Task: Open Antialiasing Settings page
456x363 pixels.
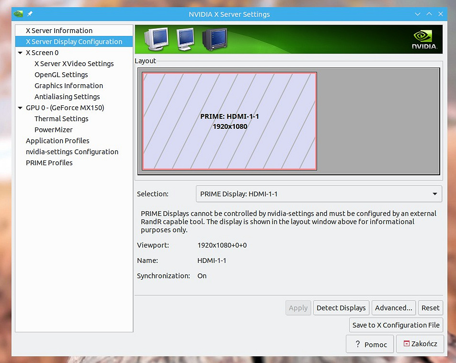Action: click(74, 97)
